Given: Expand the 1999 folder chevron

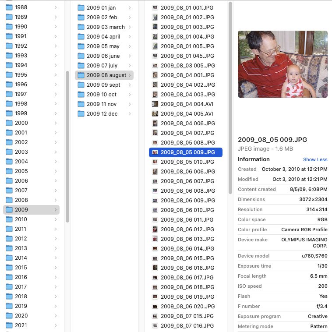Looking at the screenshot, I should click(56, 113).
